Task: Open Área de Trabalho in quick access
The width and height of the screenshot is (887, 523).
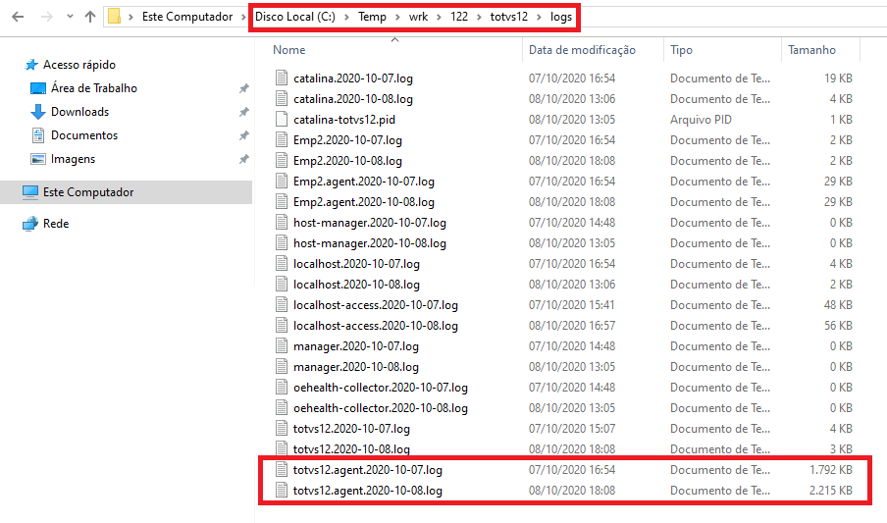Action: click(x=93, y=88)
